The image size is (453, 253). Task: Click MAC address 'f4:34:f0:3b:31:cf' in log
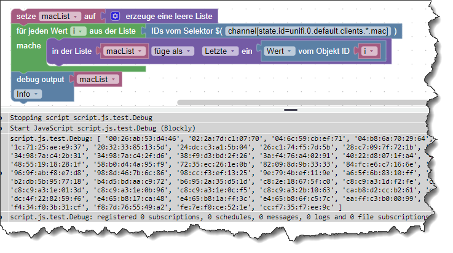48,207
